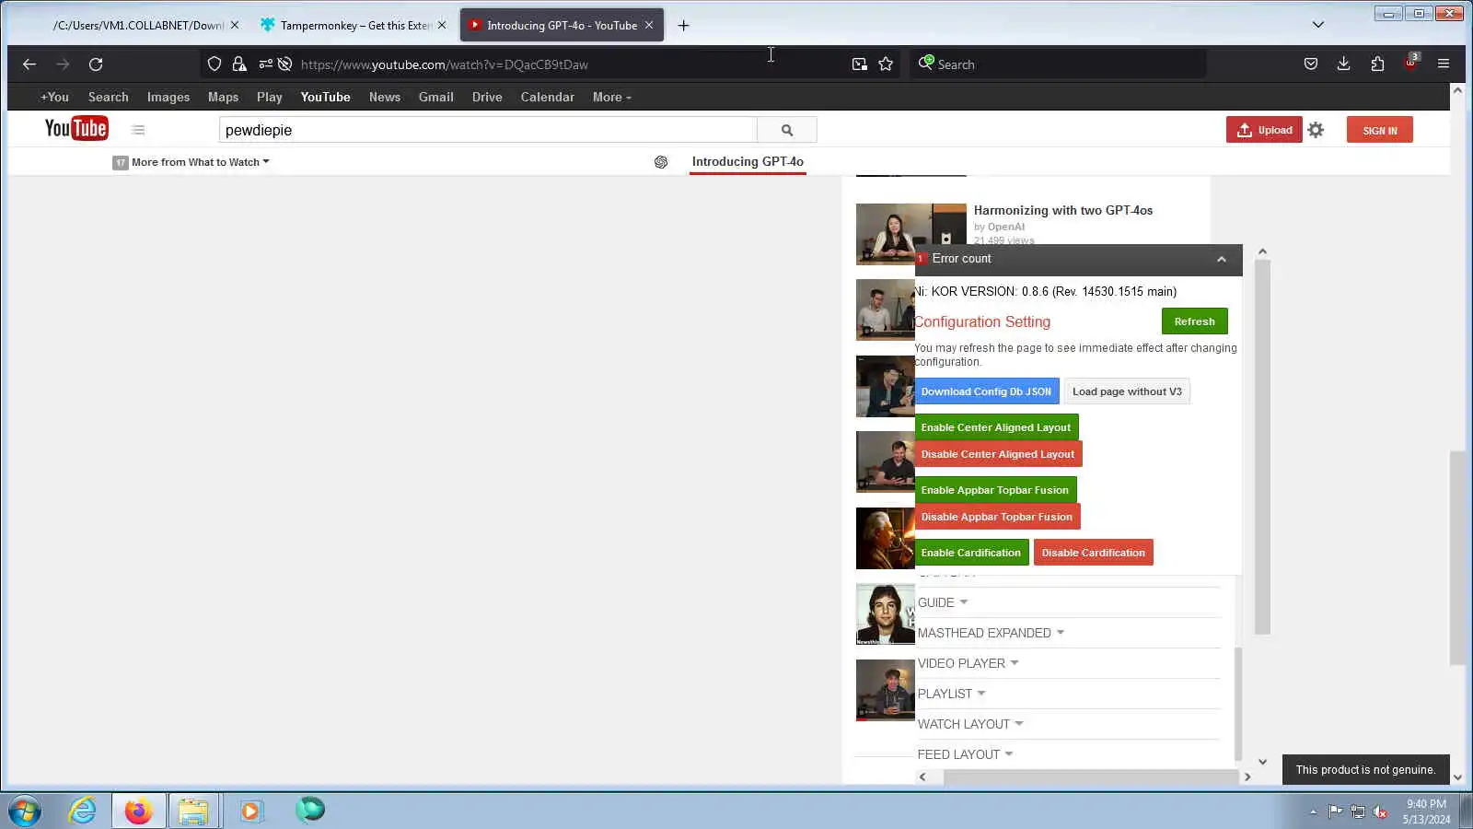Open More from What to Watch dropdown

click(191, 162)
